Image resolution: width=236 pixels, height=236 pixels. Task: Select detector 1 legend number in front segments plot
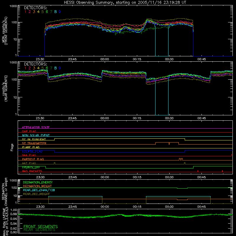click(x=25, y=12)
